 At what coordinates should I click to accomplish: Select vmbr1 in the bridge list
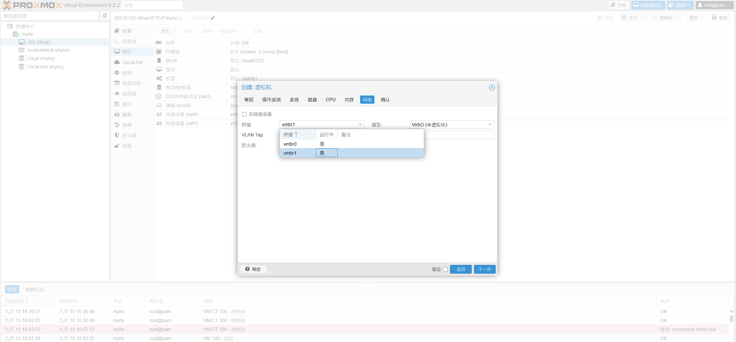(352, 153)
